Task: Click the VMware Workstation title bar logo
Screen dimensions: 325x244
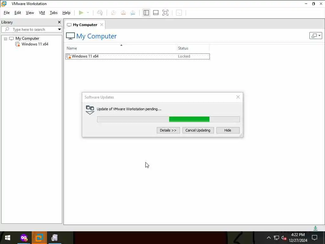Action: coord(4,4)
